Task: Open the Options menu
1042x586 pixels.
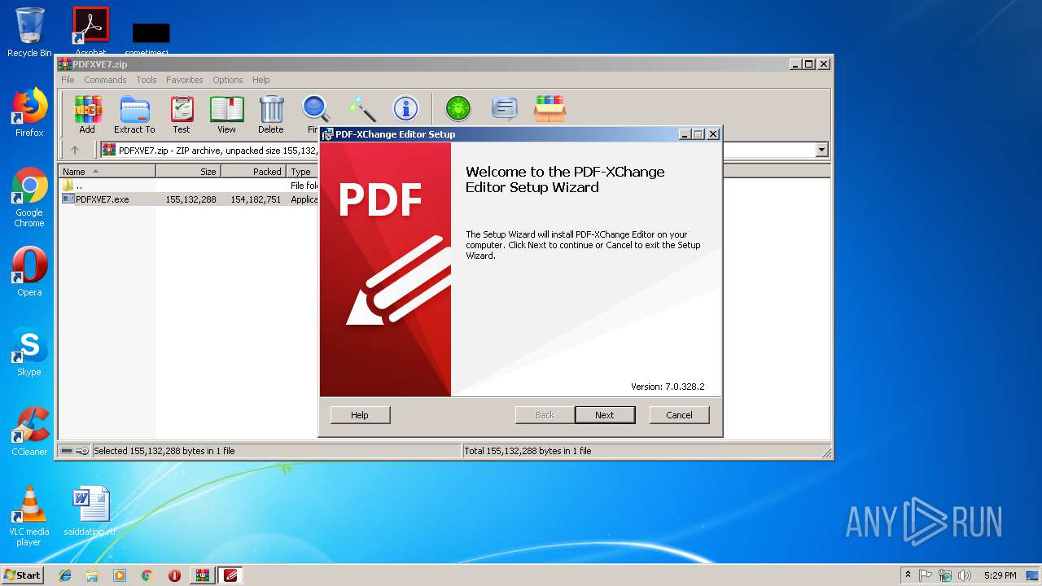Action: tap(228, 80)
